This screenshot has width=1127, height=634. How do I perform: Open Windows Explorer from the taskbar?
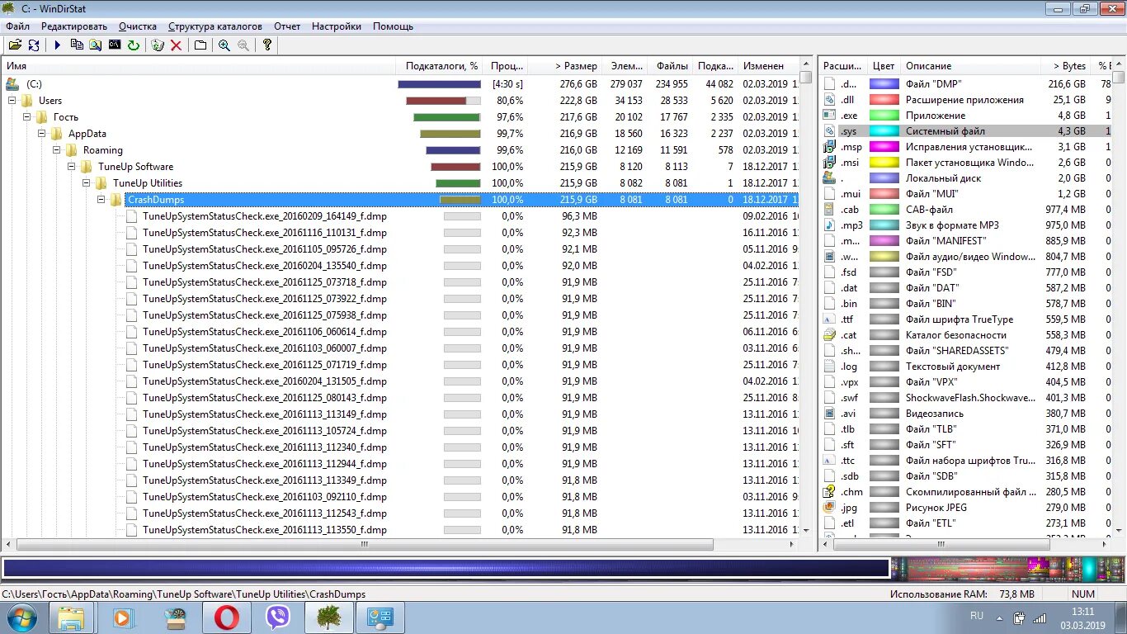pyautogui.click(x=71, y=617)
